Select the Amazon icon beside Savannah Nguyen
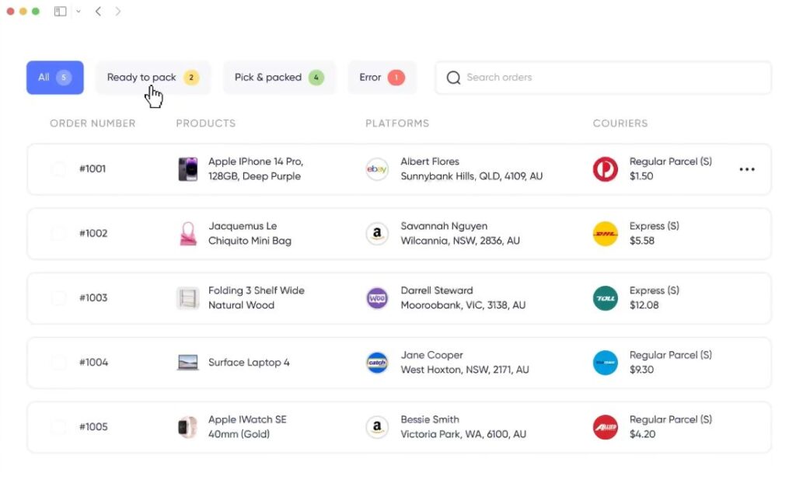The image size is (796, 483). [377, 234]
